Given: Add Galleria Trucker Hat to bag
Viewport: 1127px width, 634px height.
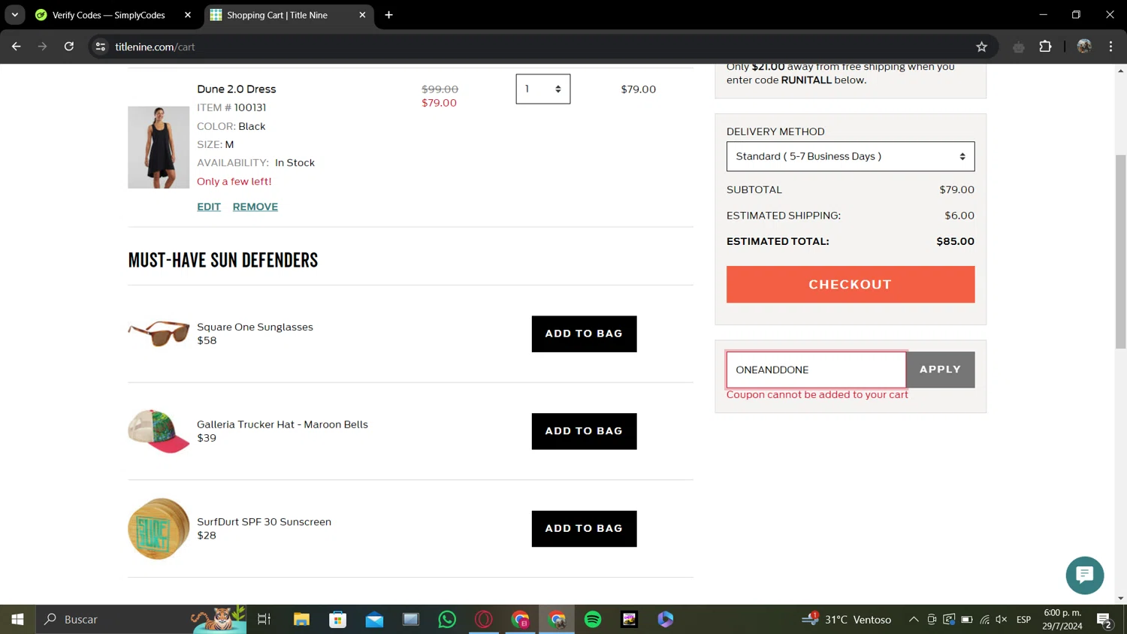Looking at the screenshot, I should coord(584,431).
